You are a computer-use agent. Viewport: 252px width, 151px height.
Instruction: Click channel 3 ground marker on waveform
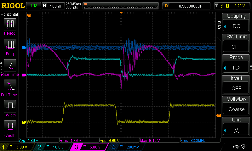tap(24, 75)
